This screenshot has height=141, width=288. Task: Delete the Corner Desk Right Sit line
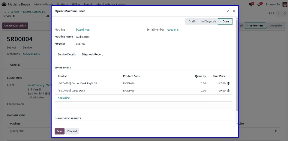(x=228, y=83)
